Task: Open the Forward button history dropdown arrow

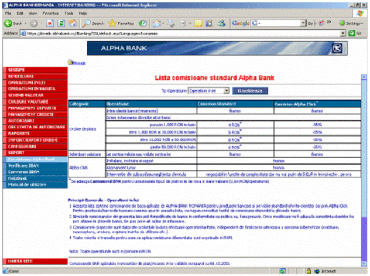Action: point(42,23)
